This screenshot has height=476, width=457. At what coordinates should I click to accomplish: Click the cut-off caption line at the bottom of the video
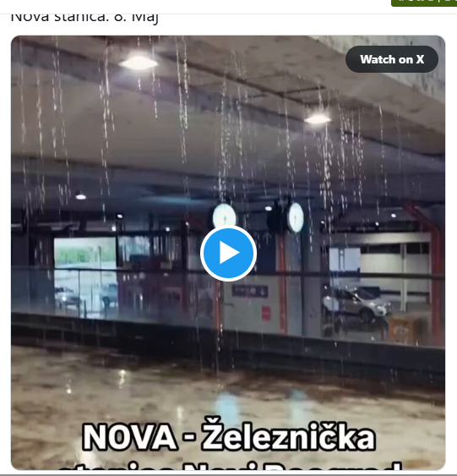(229, 466)
